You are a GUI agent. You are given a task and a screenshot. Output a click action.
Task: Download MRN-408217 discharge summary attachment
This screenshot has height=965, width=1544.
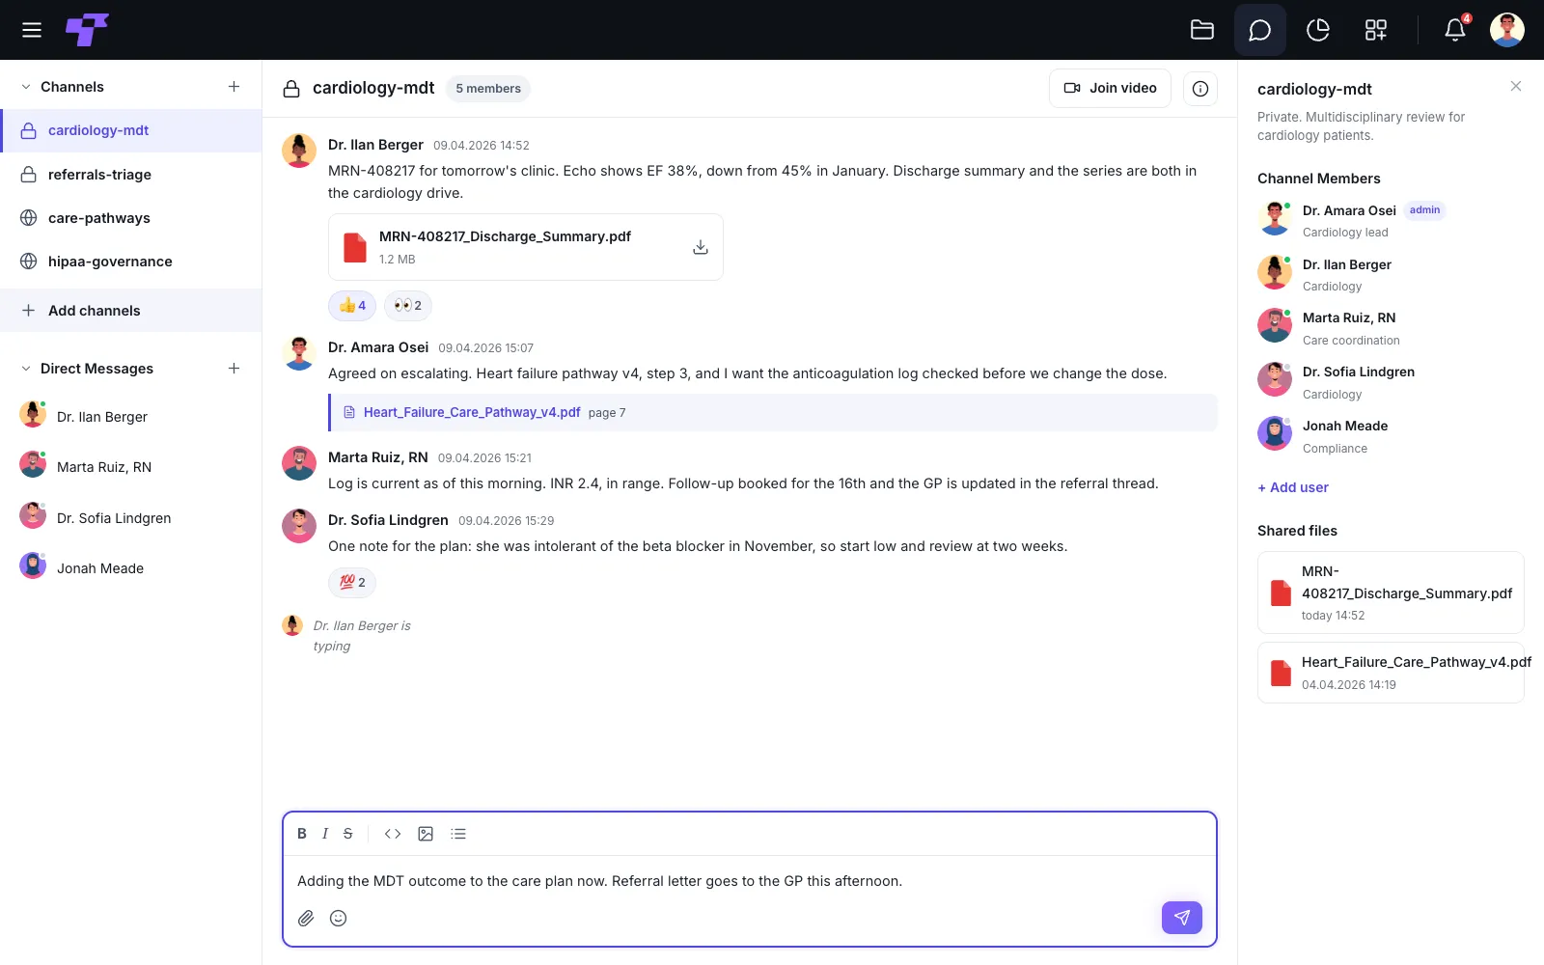[701, 247]
